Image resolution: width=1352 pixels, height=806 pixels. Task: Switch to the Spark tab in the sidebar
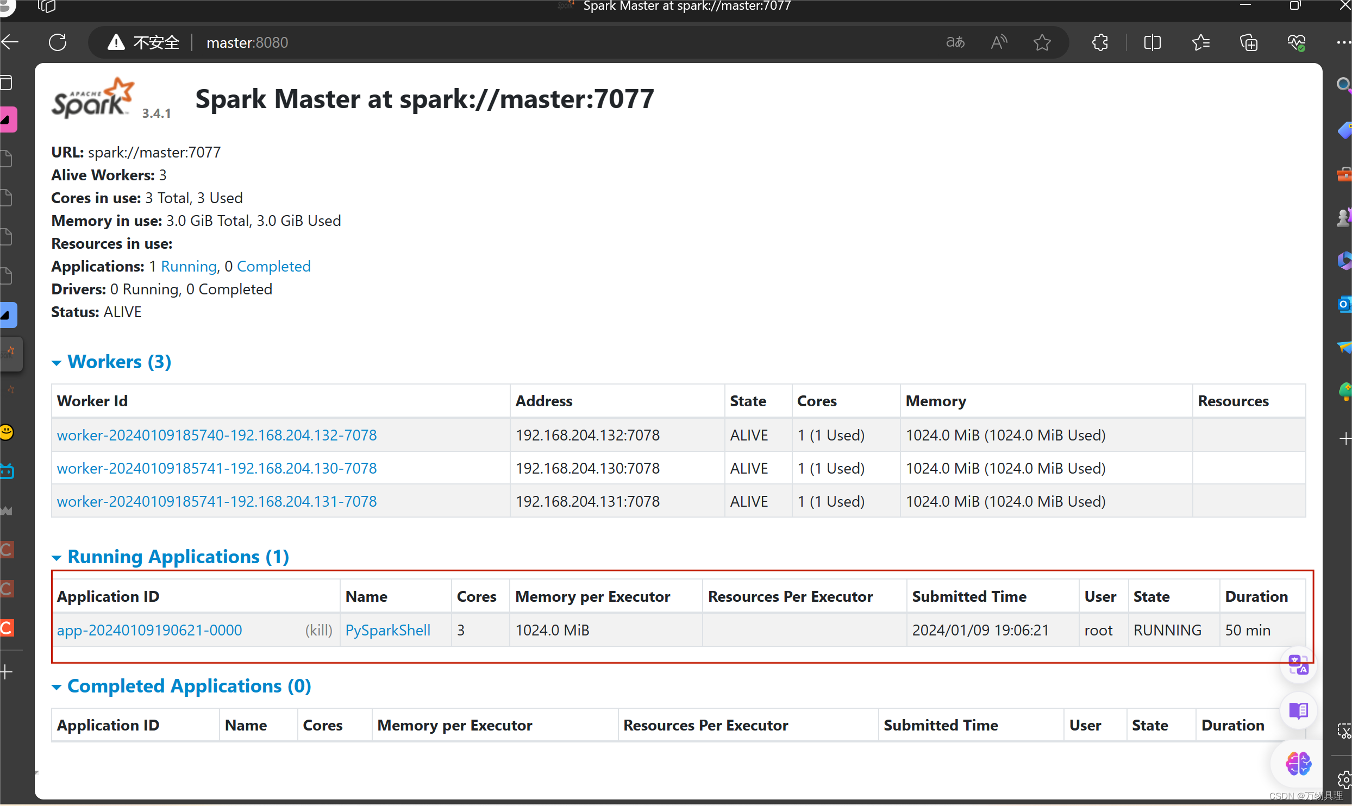pos(11,354)
